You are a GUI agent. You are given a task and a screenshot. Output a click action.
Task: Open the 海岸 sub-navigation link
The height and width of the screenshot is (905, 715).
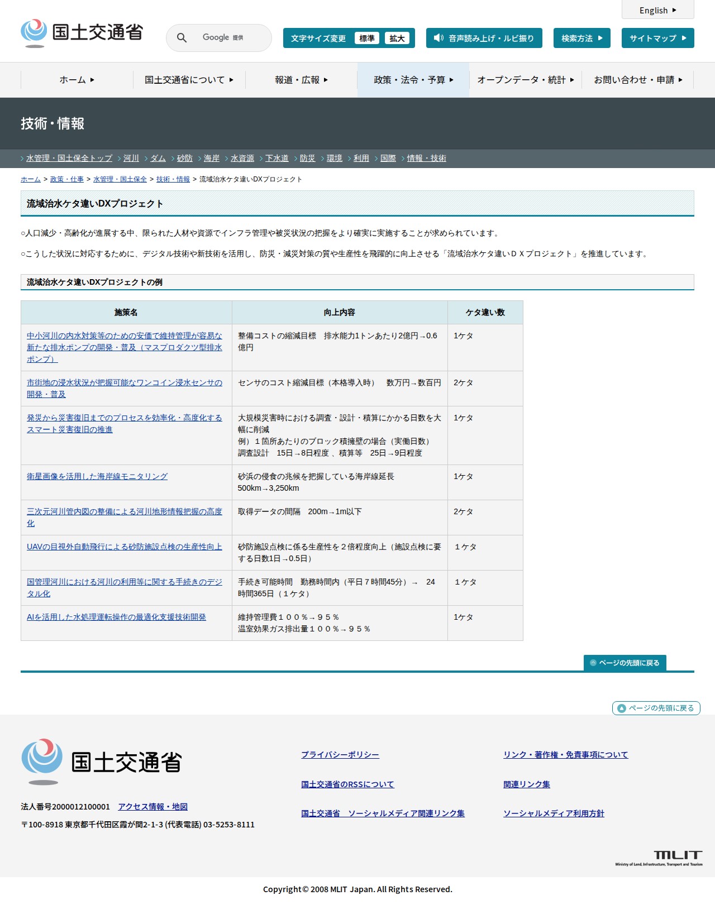coord(212,159)
